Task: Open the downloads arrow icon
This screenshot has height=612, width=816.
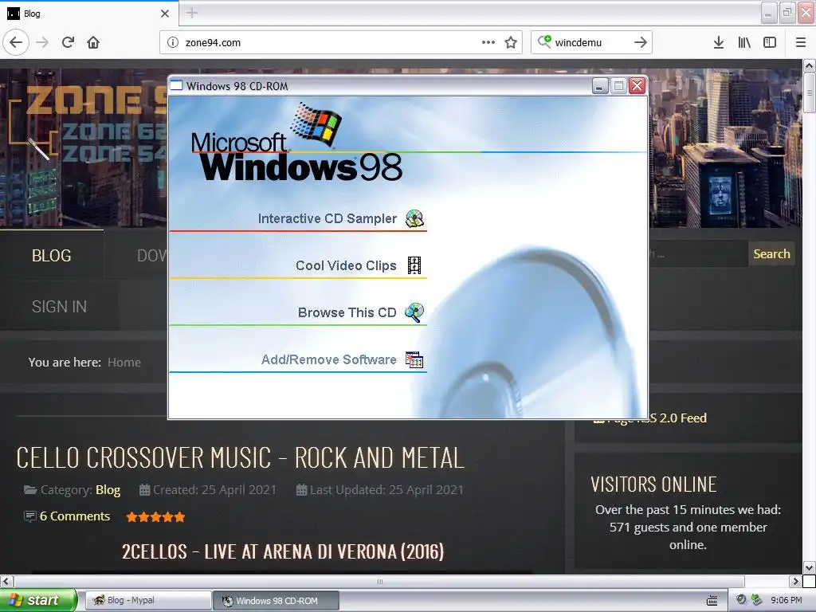Action: tap(718, 42)
